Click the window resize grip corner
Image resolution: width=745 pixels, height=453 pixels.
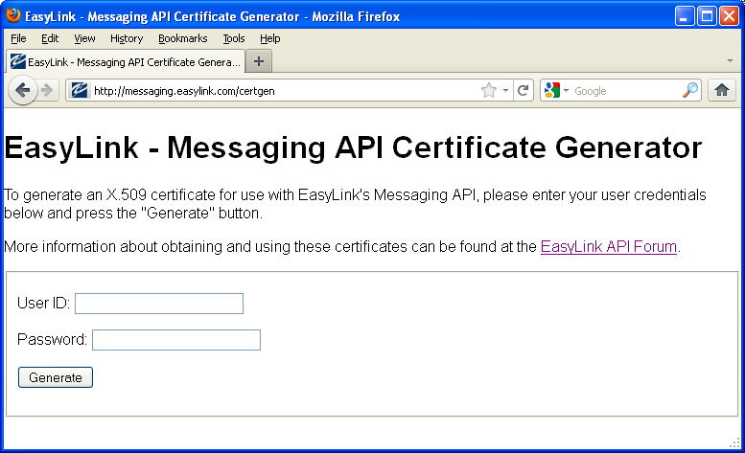pos(734,442)
